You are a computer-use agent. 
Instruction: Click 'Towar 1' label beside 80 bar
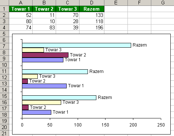click(76, 86)
